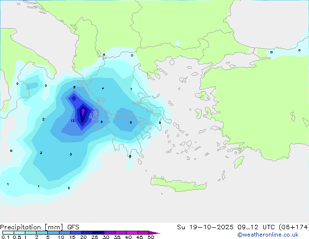Image resolution: width=309 pixels, height=239 pixels.
Task: Click the "20" legend scale label
Action: 83,237
